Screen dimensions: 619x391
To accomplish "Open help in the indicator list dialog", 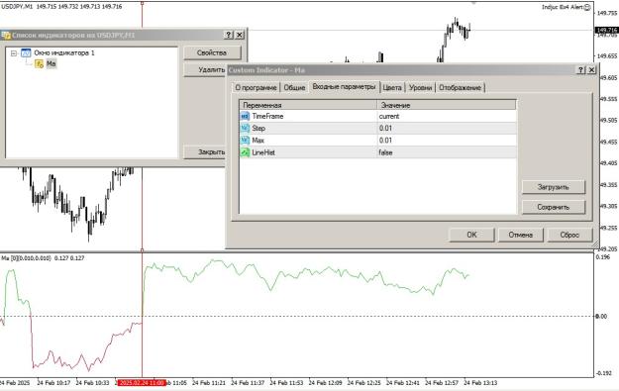I will point(229,35).
